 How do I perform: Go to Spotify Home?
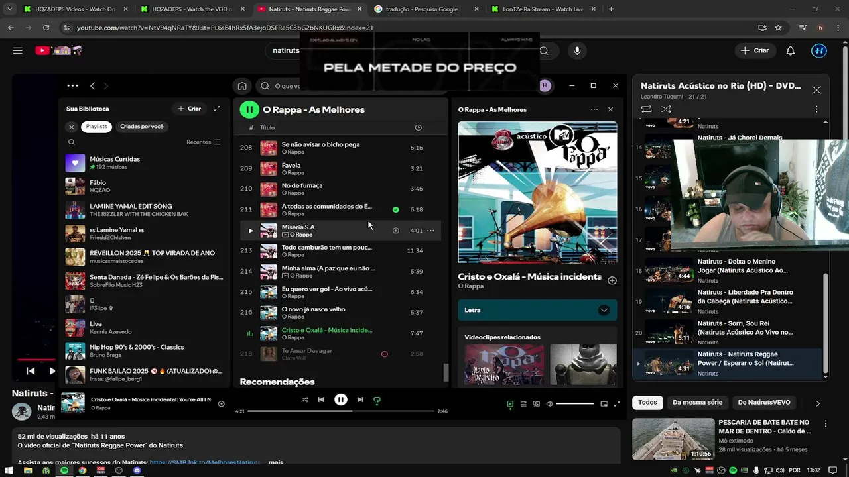242,86
